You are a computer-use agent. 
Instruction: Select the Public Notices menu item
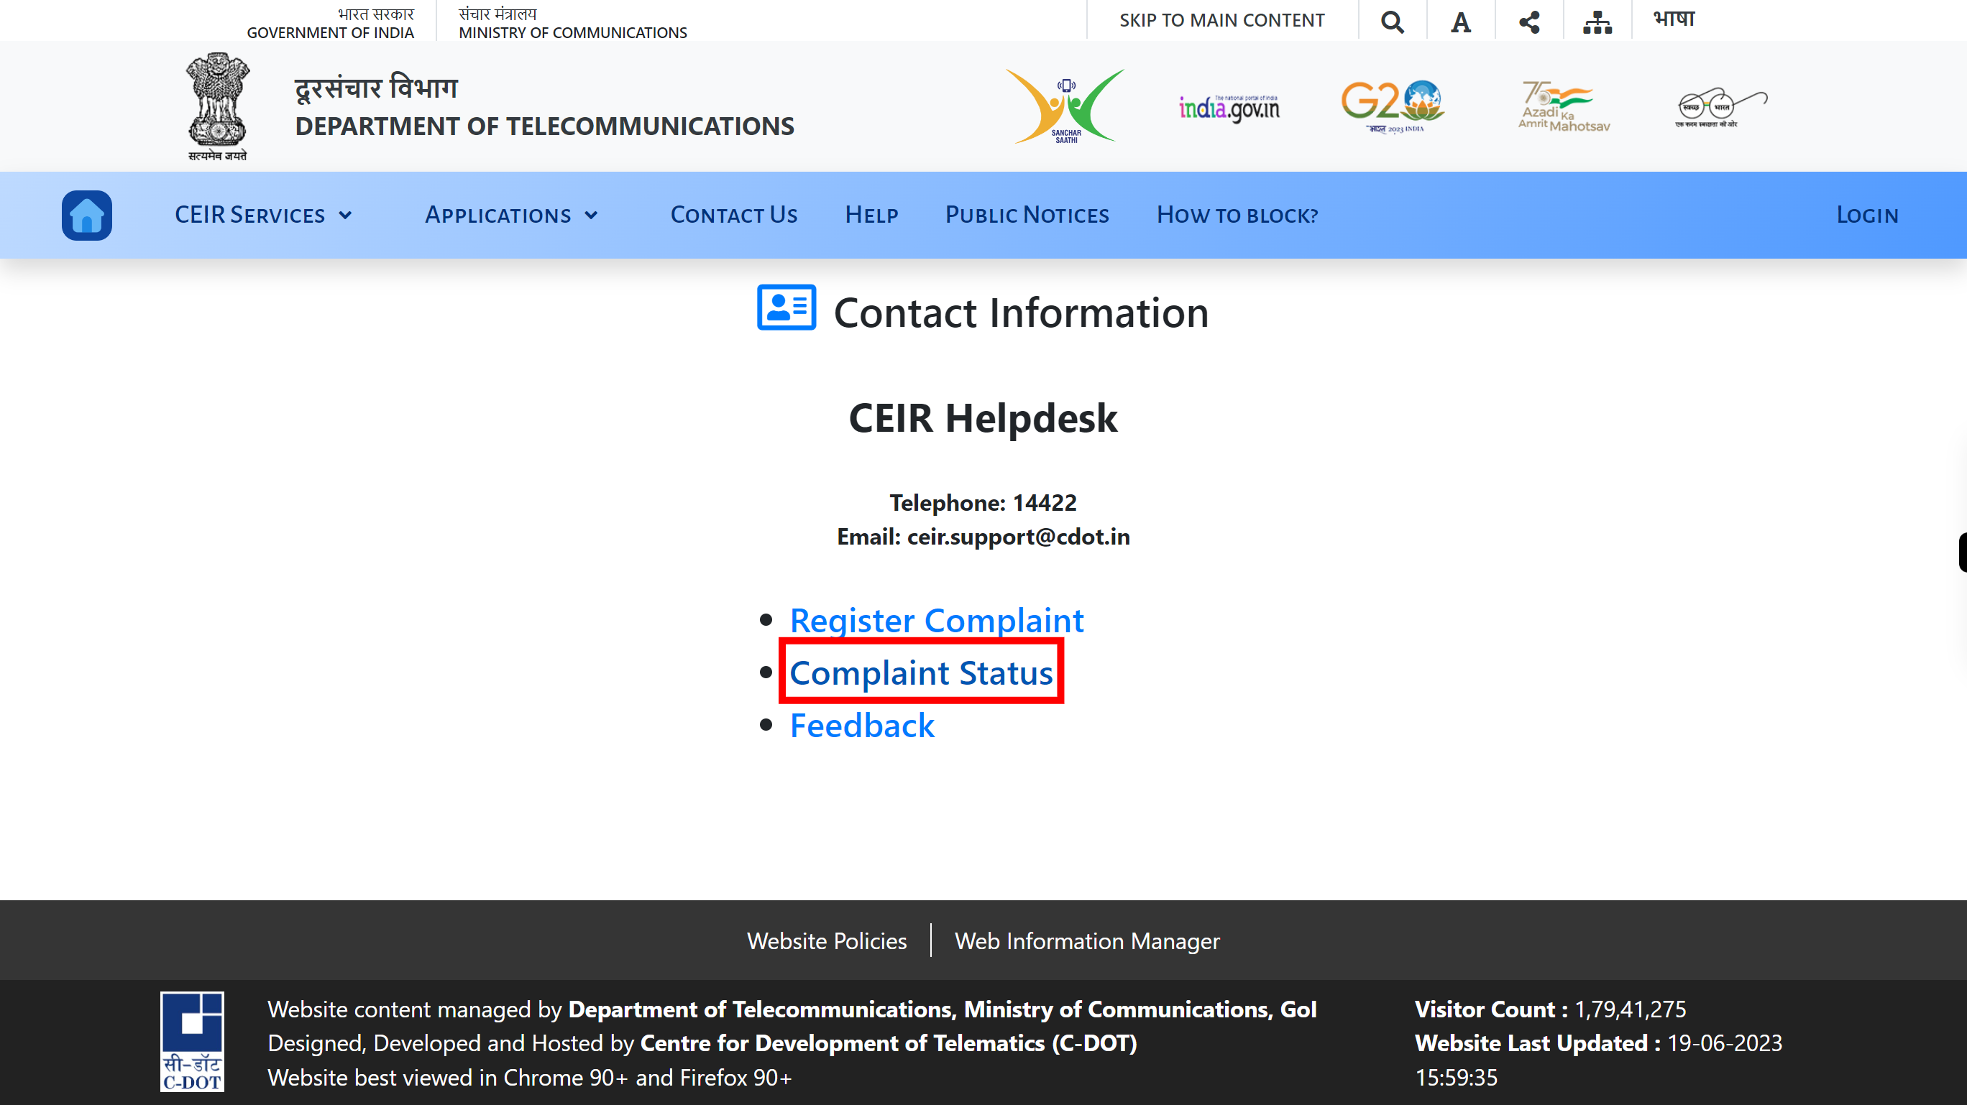coord(1027,213)
